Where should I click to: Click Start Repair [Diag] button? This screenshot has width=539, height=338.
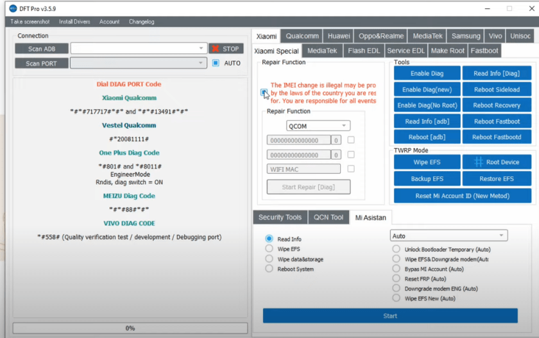pyautogui.click(x=309, y=187)
